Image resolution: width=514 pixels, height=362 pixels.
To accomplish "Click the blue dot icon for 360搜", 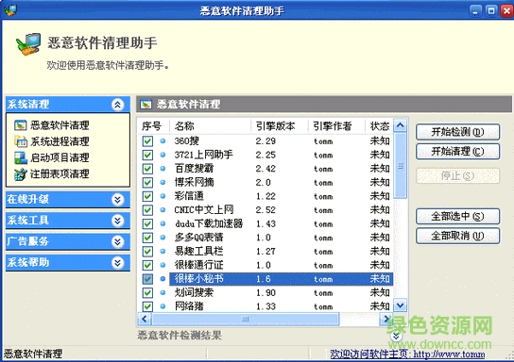I will click(x=163, y=141).
